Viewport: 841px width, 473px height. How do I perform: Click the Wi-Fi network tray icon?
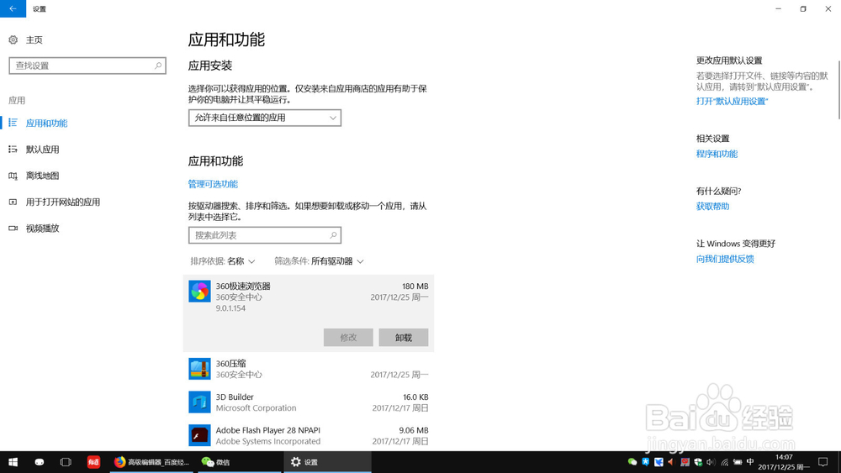(x=725, y=462)
